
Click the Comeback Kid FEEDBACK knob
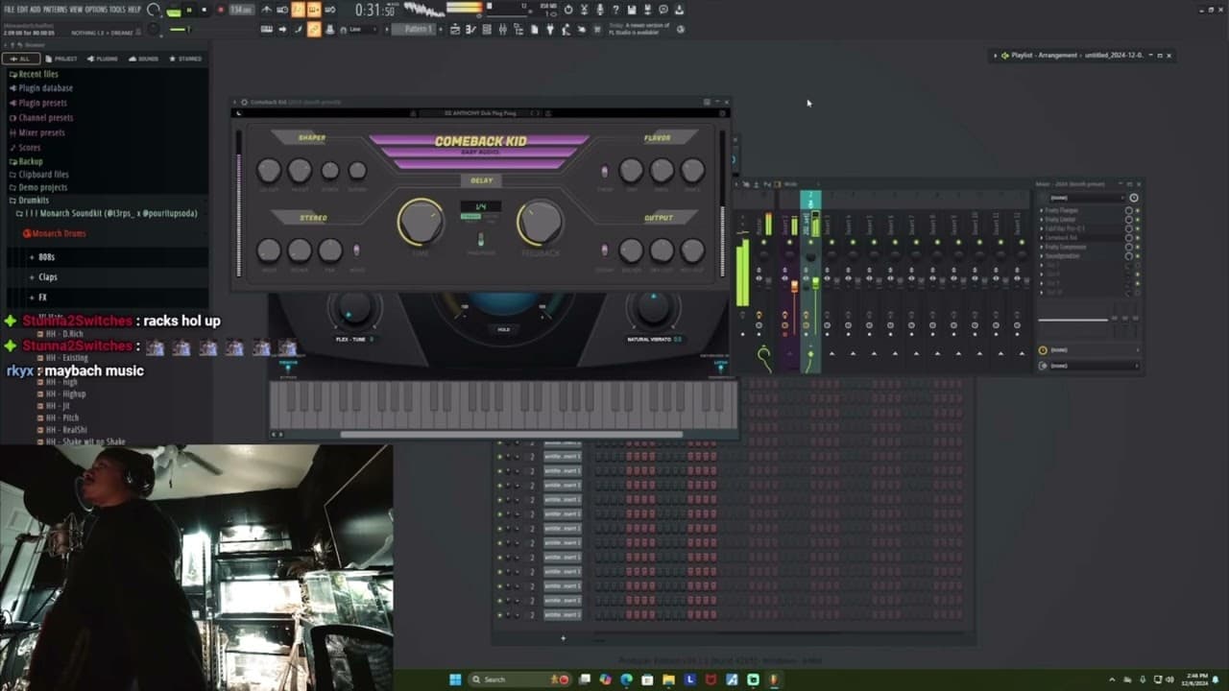[540, 222]
